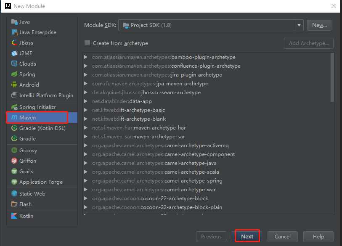Enable the Create from archetype checkbox
This screenshot has height=246, width=342.
point(87,43)
